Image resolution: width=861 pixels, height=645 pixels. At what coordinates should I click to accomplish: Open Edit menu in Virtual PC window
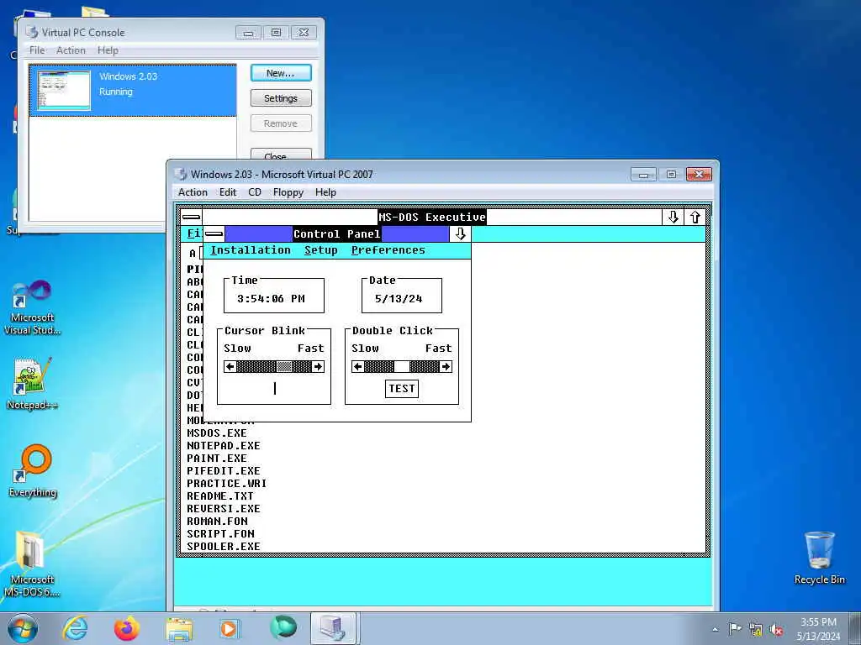[x=228, y=192]
